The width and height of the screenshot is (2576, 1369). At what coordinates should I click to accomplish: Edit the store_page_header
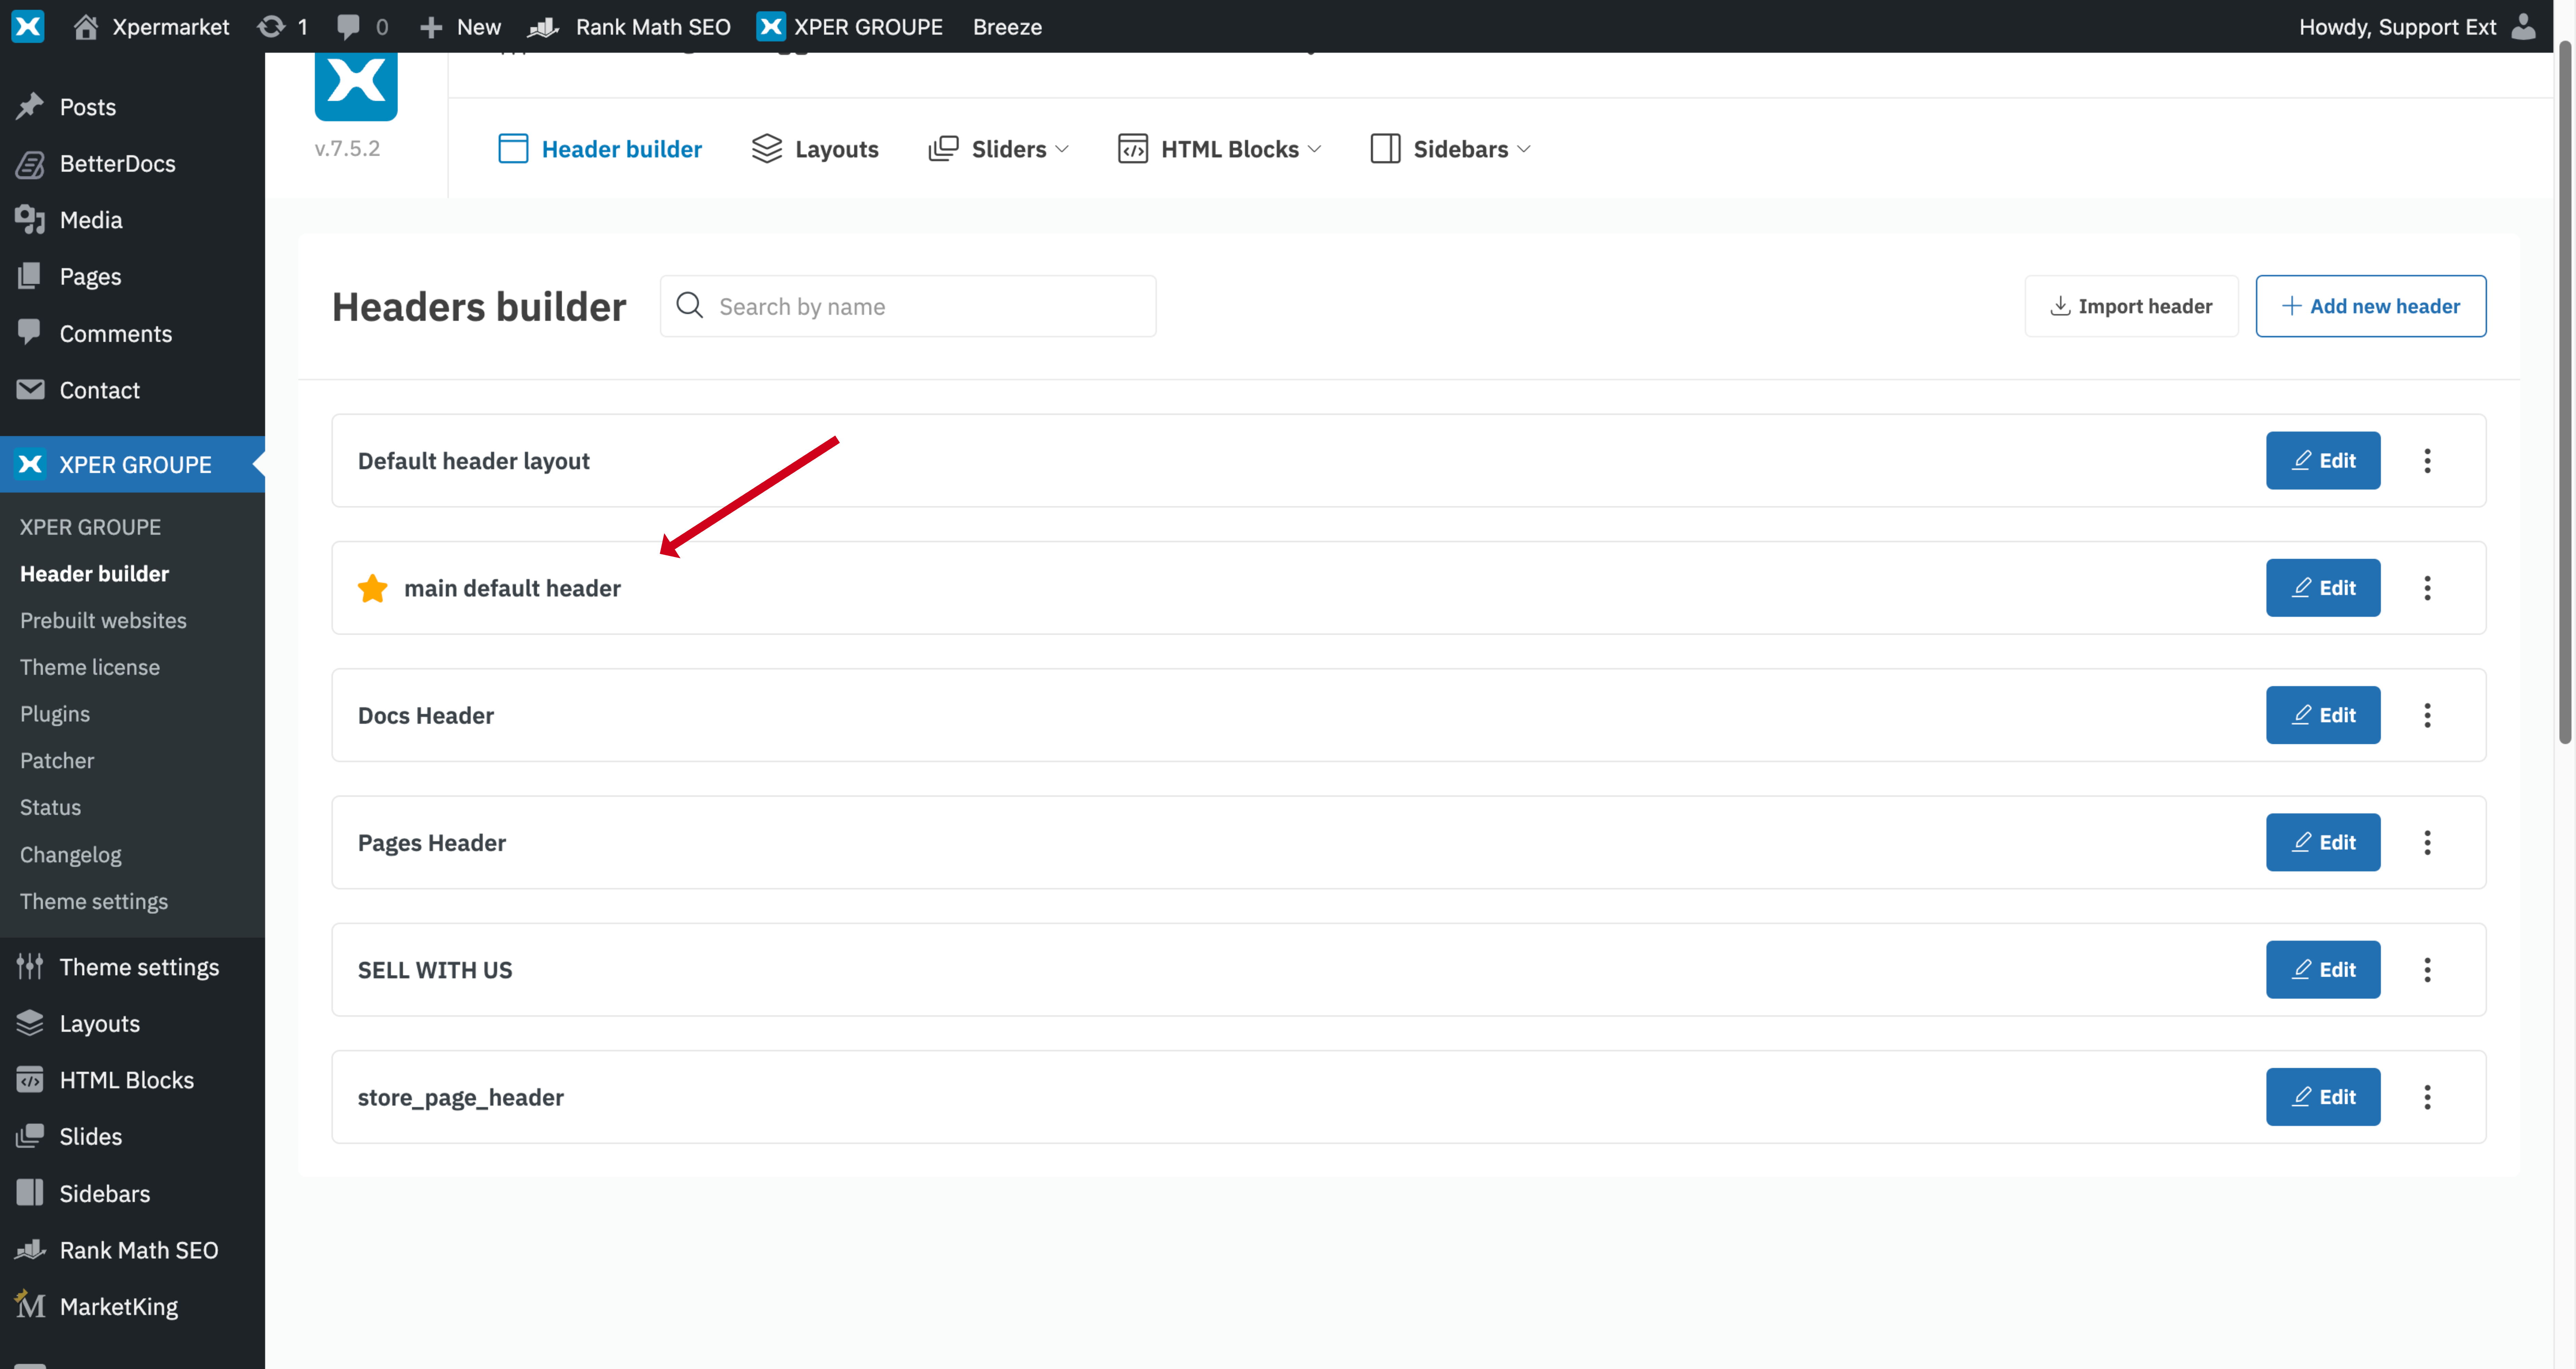click(x=2323, y=1097)
